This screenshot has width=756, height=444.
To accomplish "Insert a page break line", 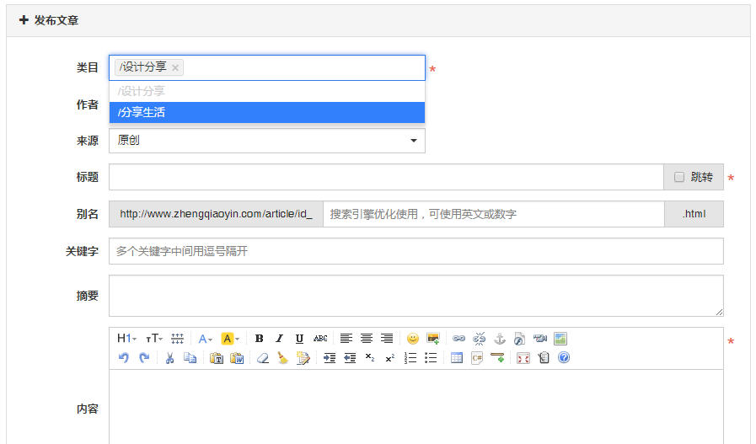I will 497,358.
